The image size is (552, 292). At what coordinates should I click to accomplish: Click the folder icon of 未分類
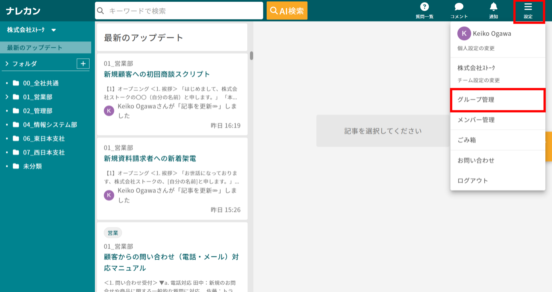coord(16,166)
